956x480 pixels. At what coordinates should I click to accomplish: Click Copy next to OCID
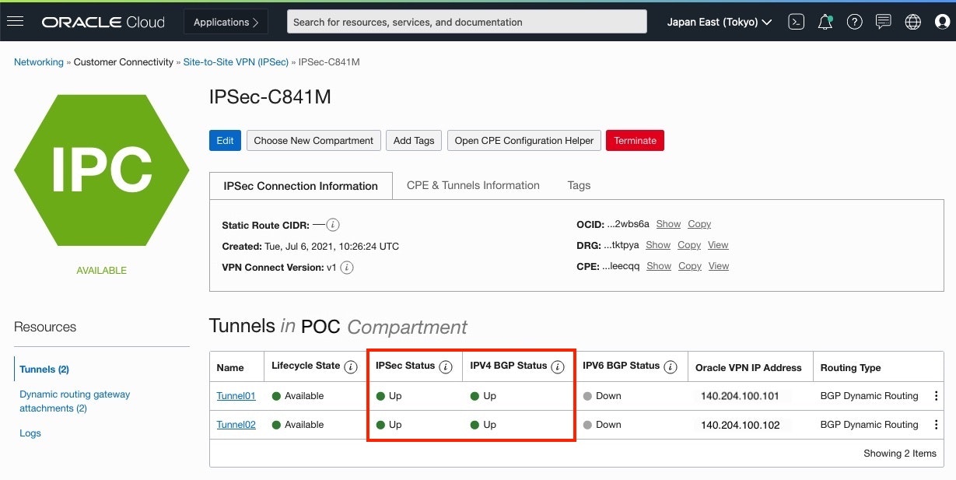[x=699, y=224]
